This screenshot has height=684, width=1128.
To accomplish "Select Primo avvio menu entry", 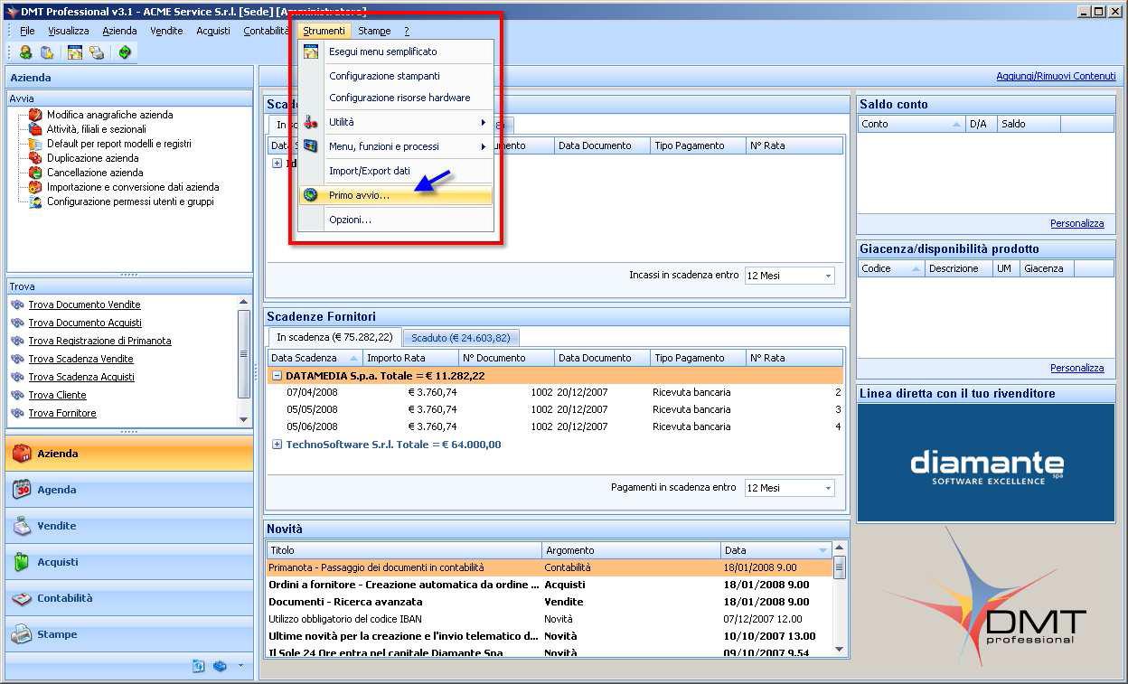I will [x=397, y=195].
